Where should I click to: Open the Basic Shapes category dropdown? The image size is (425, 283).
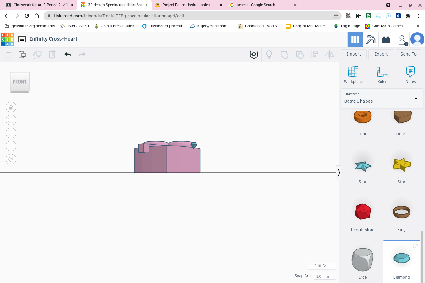click(382, 98)
